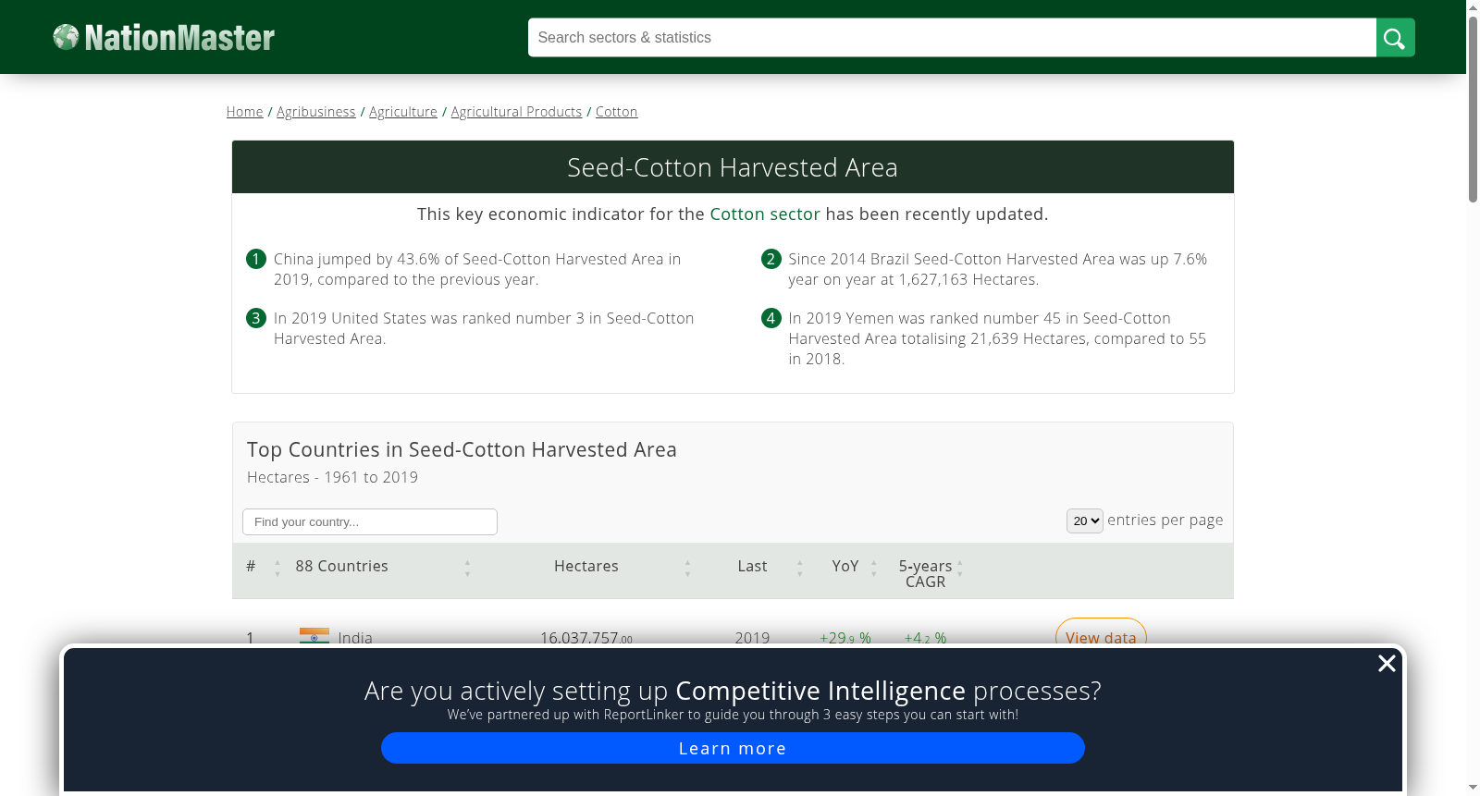Click the fact about China's 43.6% jump
Image resolution: width=1480 pixels, height=796 pixels.
(x=477, y=269)
